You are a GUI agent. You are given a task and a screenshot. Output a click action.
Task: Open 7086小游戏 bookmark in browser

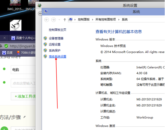click(26, 53)
